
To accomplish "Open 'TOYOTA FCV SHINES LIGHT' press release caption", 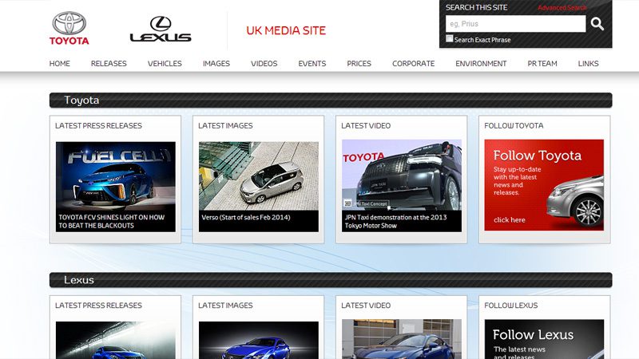I will click(112, 222).
